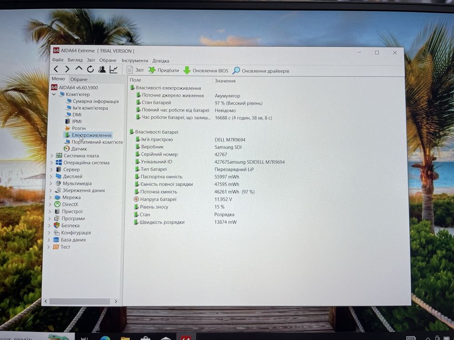Click the up-level arrow toolbar icon
This screenshot has height=340, width=454.
point(79,69)
